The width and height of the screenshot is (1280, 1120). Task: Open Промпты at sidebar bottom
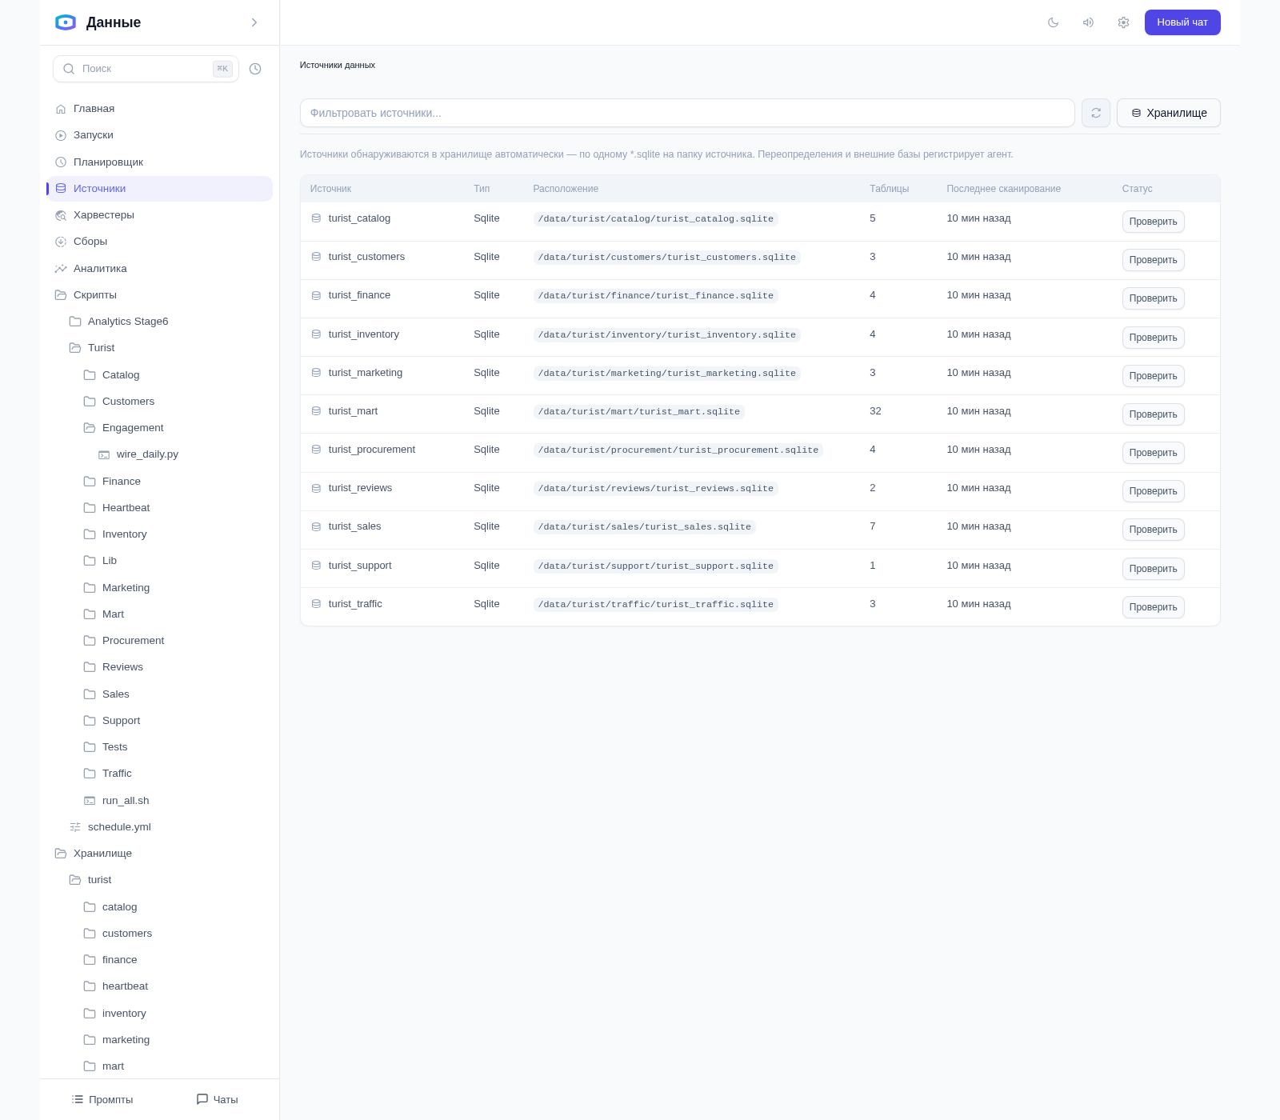(x=102, y=1100)
